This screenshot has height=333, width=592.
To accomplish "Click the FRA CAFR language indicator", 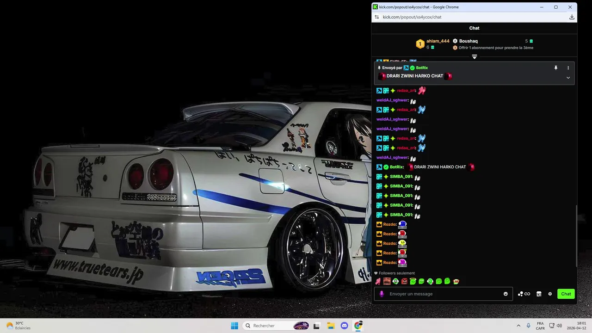I will click(540, 326).
